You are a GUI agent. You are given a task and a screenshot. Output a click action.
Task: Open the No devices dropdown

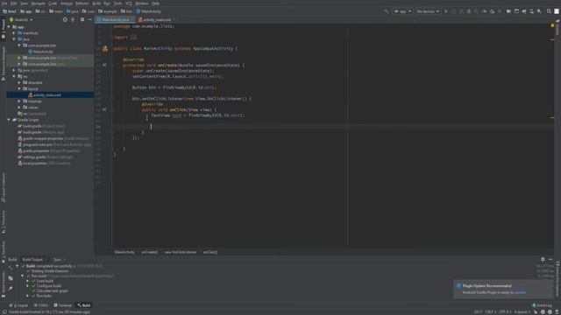pyautogui.click(x=428, y=11)
